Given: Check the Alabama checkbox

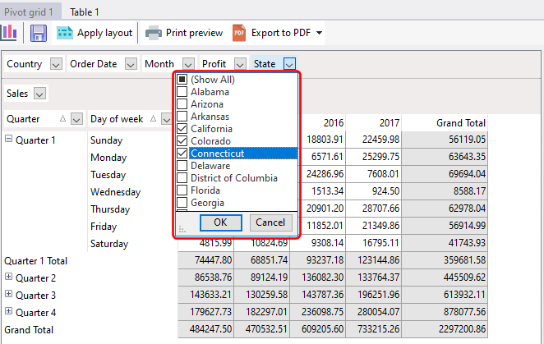Looking at the screenshot, I should 182,92.
